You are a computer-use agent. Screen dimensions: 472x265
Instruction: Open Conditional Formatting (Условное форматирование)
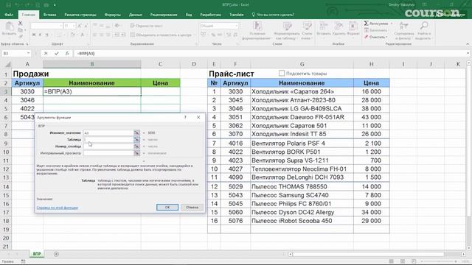[257, 31]
